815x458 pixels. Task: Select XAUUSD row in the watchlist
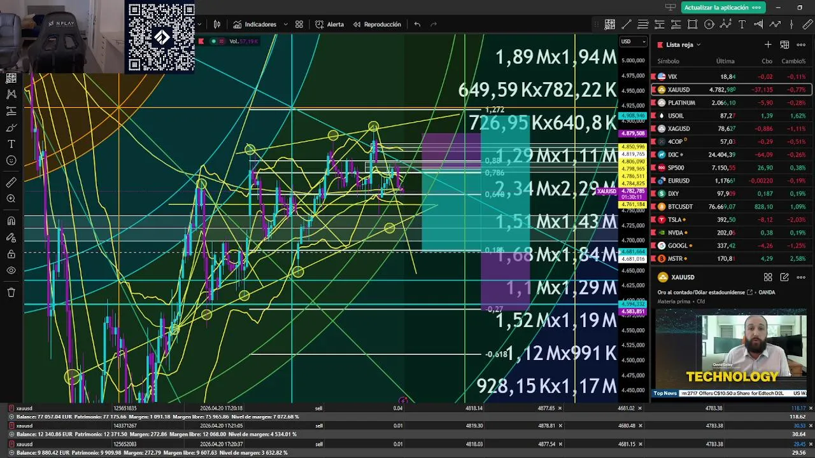[x=732, y=90]
